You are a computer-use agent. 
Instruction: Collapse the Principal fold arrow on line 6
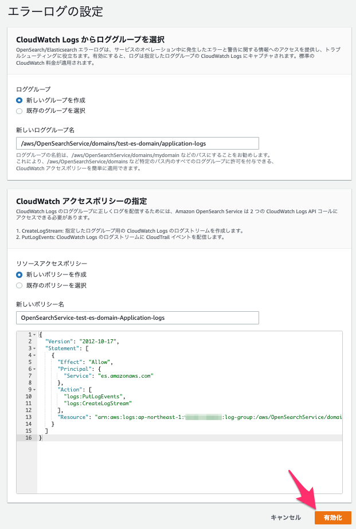34,369
